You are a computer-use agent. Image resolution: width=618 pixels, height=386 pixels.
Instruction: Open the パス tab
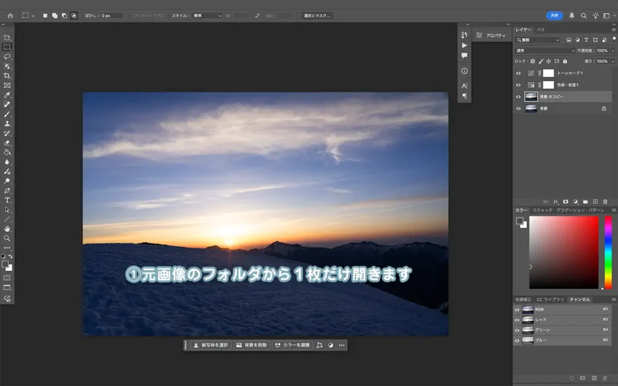[540, 30]
